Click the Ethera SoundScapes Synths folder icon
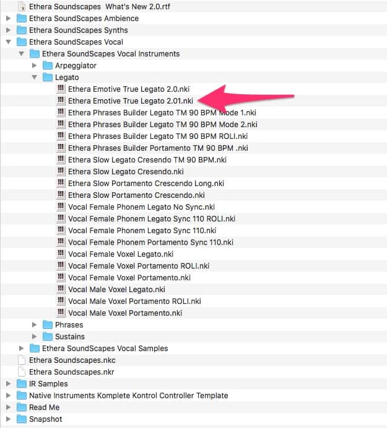The width and height of the screenshot is (387, 428). tap(22, 30)
